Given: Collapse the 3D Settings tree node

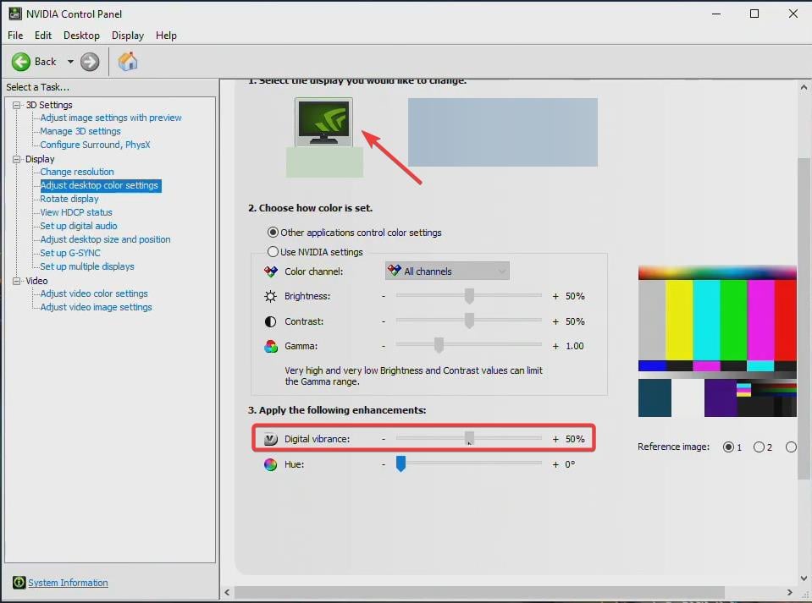Looking at the screenshot, I should (17, 105).
